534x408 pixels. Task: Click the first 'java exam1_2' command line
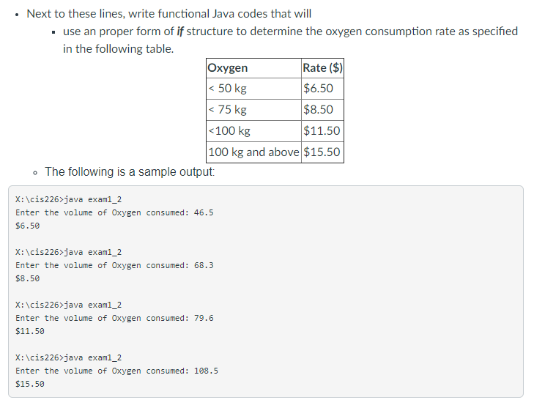[68, 199]
